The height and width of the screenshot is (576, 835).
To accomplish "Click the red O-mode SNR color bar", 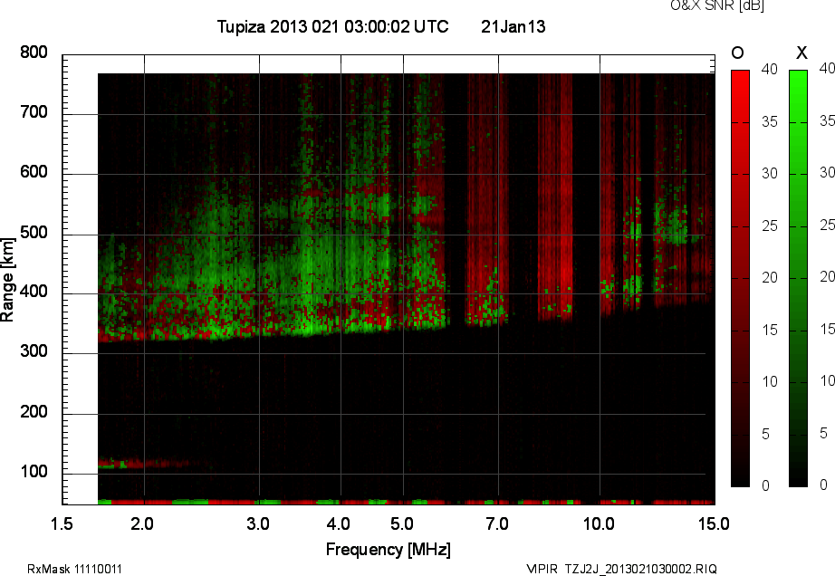I will click(x=740, y=278).
